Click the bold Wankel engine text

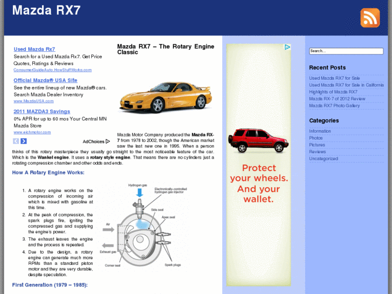53,158
